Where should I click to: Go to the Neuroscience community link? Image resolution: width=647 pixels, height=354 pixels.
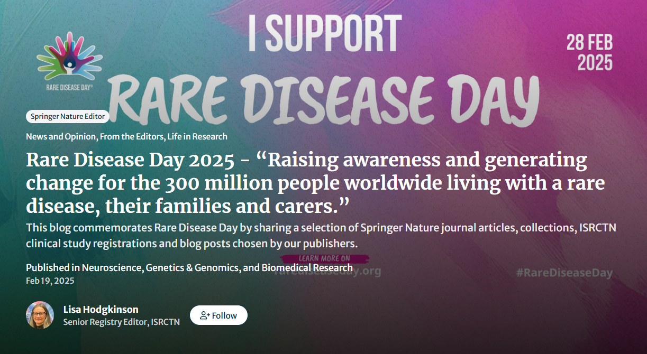tap(112, 268)
